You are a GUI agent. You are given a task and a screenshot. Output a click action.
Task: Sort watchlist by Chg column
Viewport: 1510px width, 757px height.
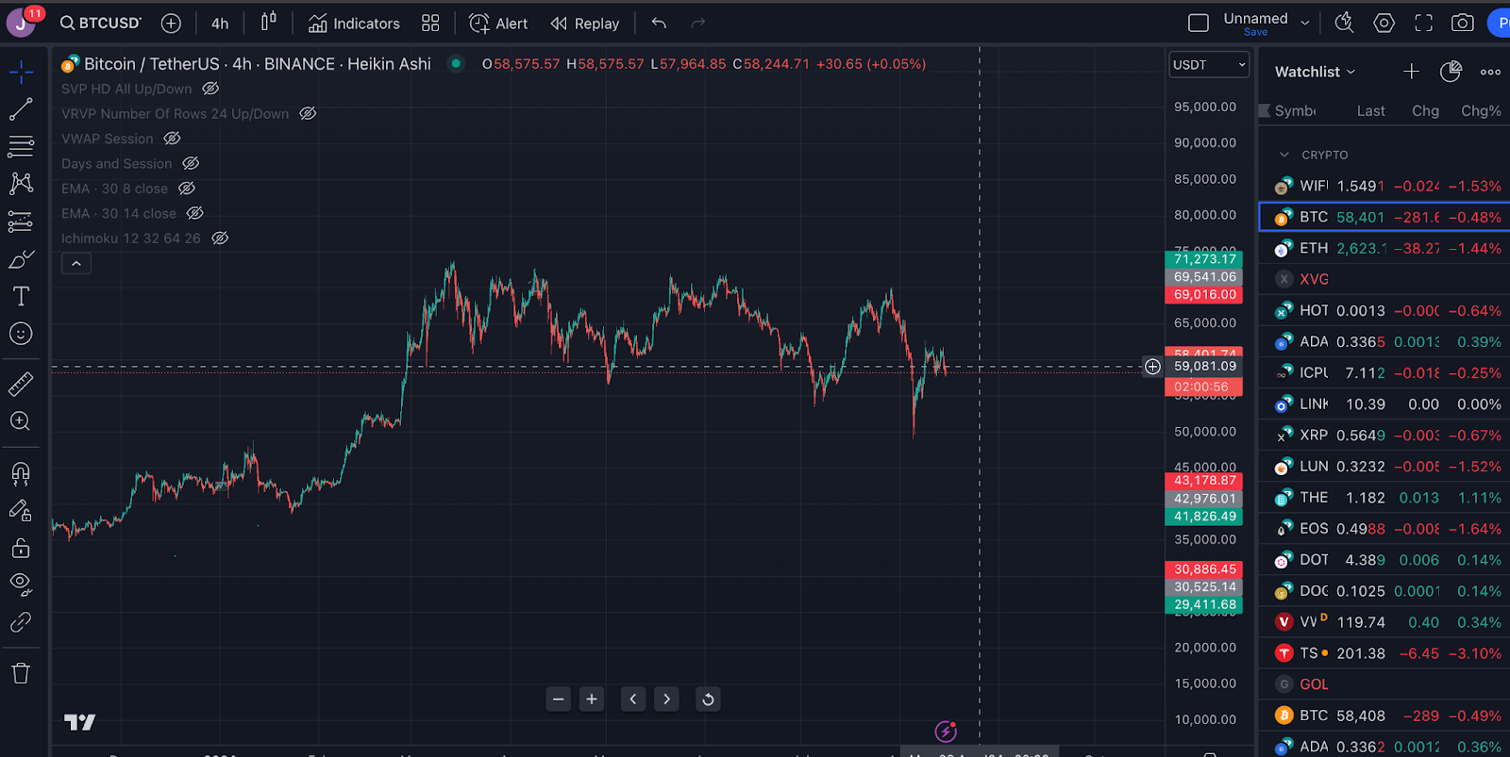1425,111
